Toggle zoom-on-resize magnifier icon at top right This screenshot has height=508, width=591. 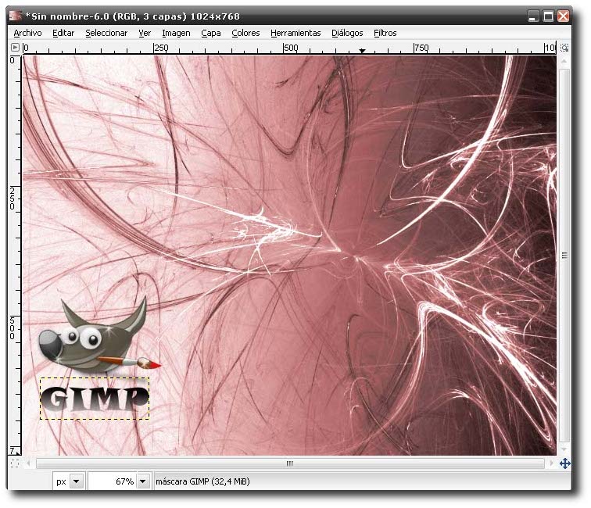click(564, 48)
